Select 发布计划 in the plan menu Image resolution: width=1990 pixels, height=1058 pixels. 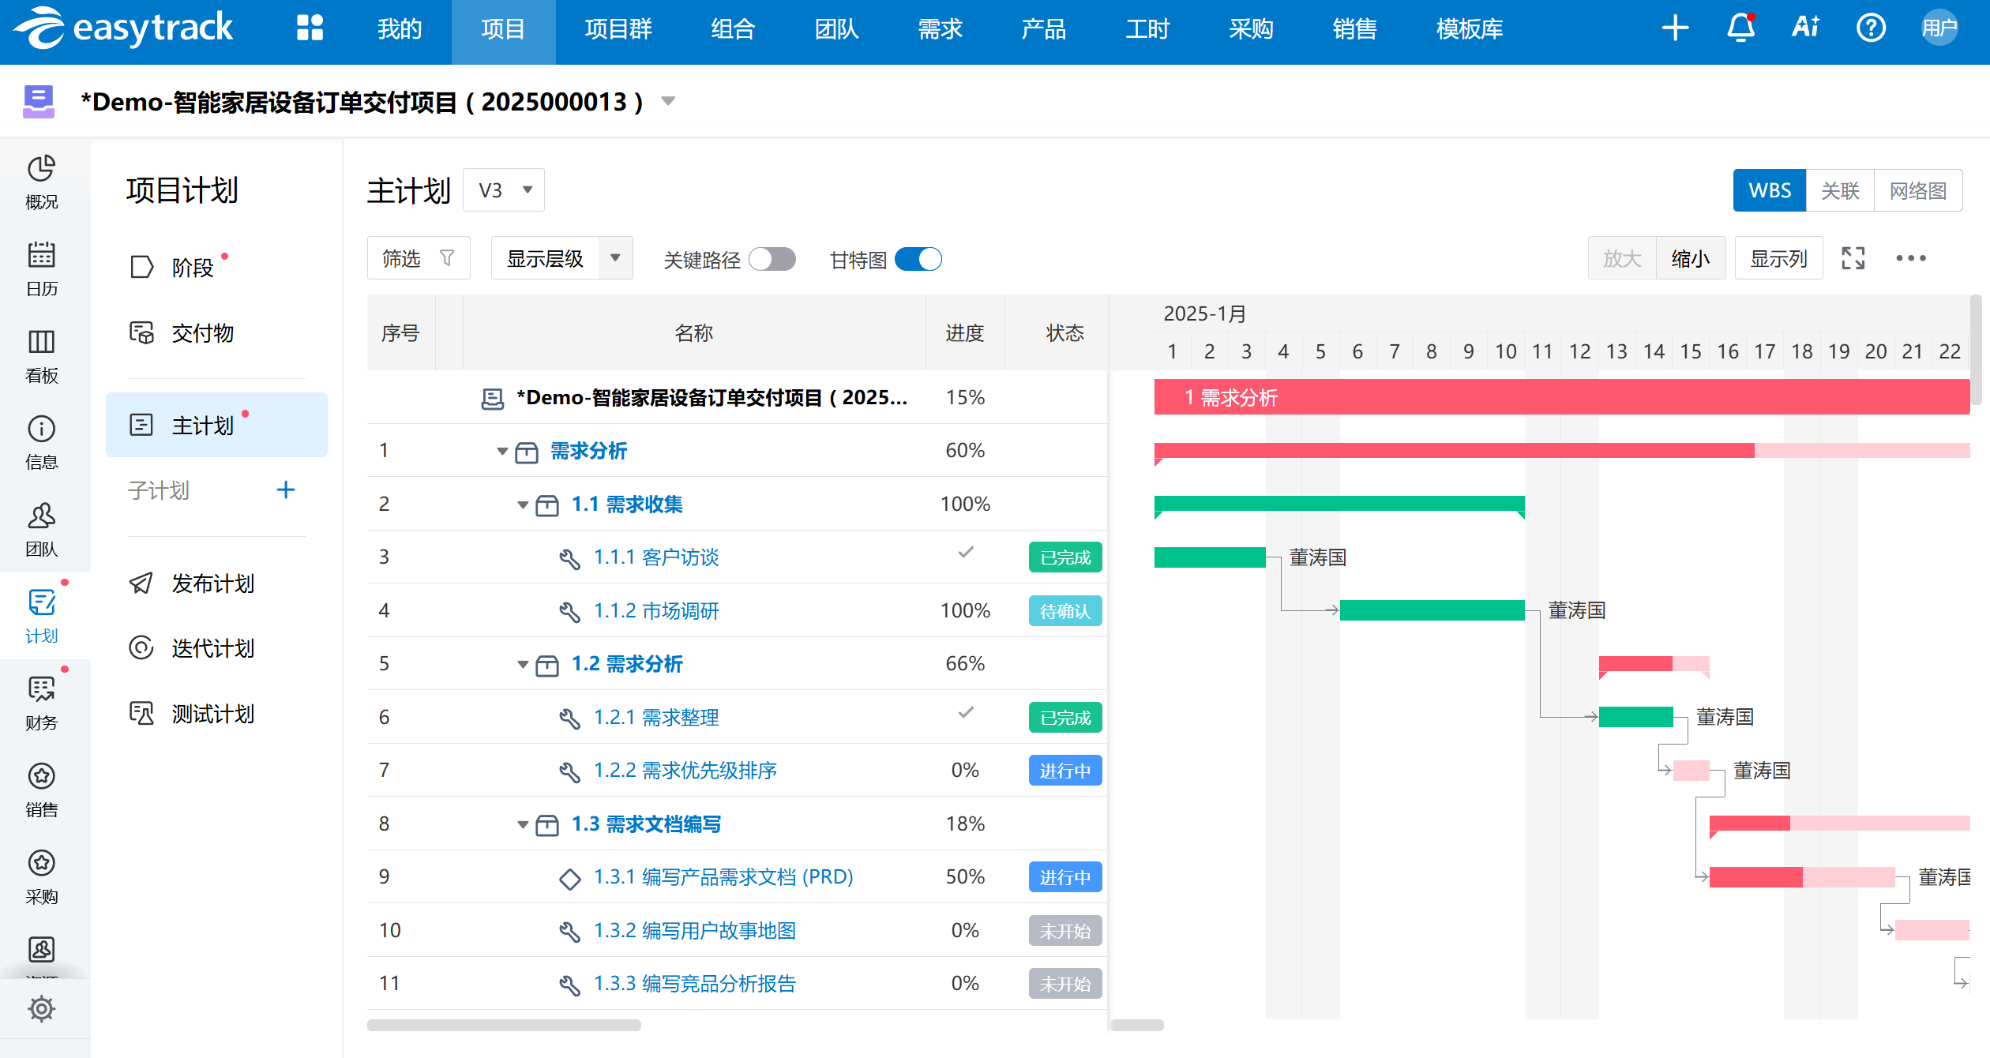coord(212,583)
